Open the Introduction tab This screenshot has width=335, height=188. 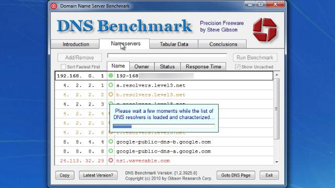[75, 44]
